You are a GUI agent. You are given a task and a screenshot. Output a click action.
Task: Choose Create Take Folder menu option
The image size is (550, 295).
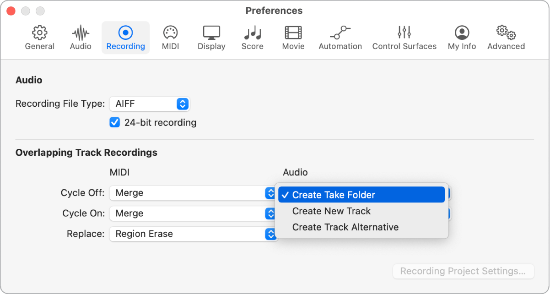point(361,195)
